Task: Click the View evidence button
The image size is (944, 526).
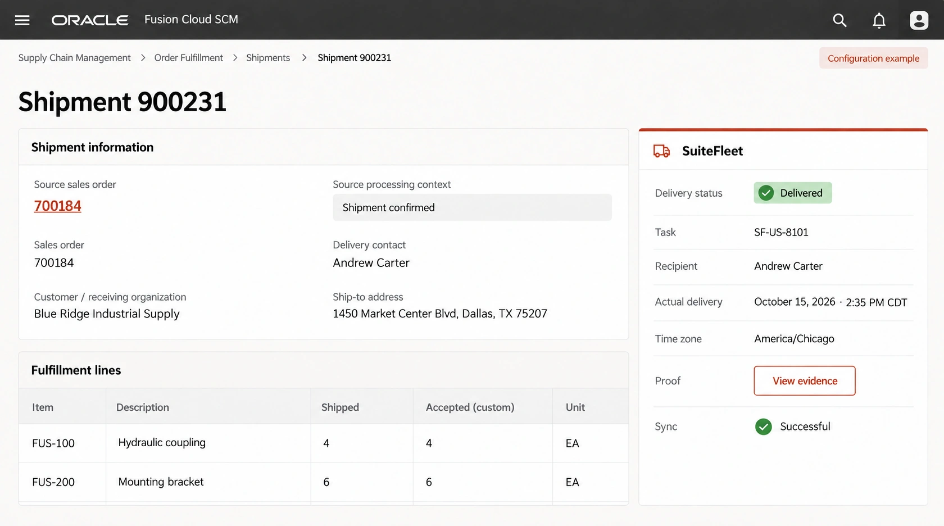Action: [x=804, y=380]
